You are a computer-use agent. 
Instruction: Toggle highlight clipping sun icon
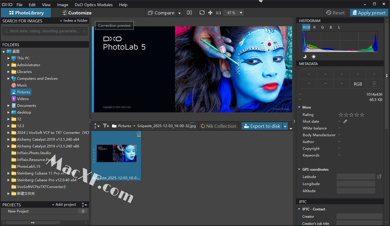tap(314, 56)
